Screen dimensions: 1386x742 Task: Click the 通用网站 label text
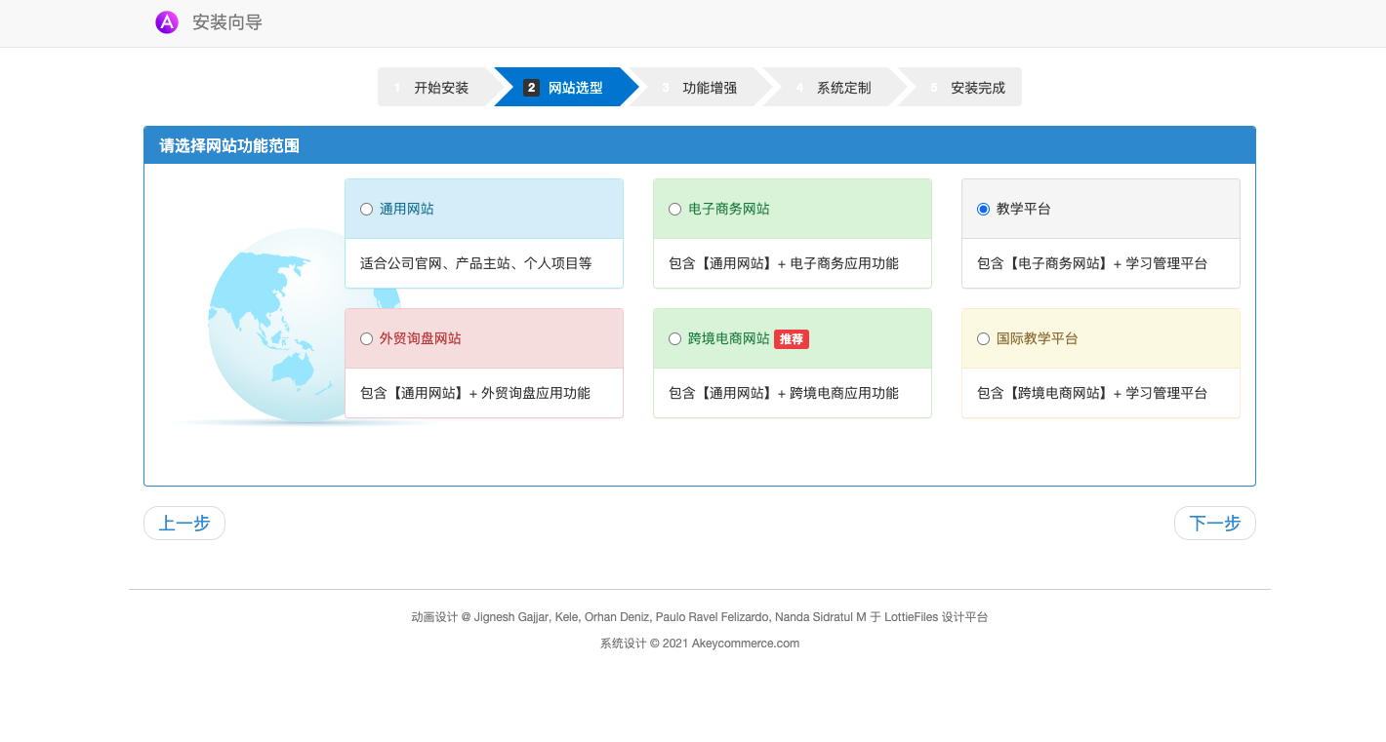(x=407, y=209)
